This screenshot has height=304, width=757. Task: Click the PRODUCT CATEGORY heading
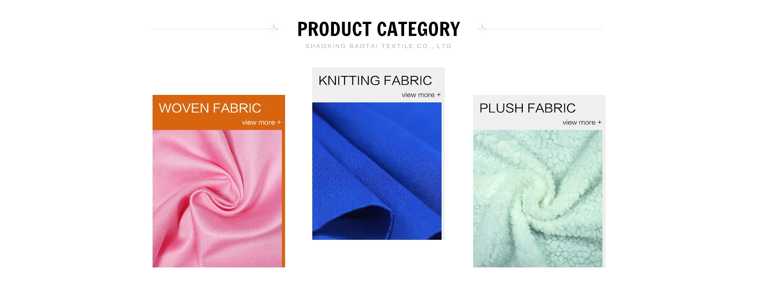[x=378, y=29]
